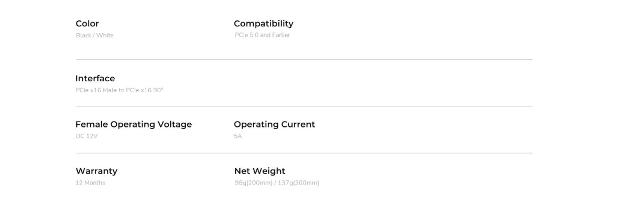Click the divider line below Interface row
The image size is (621, 204).
coord(304,106)
